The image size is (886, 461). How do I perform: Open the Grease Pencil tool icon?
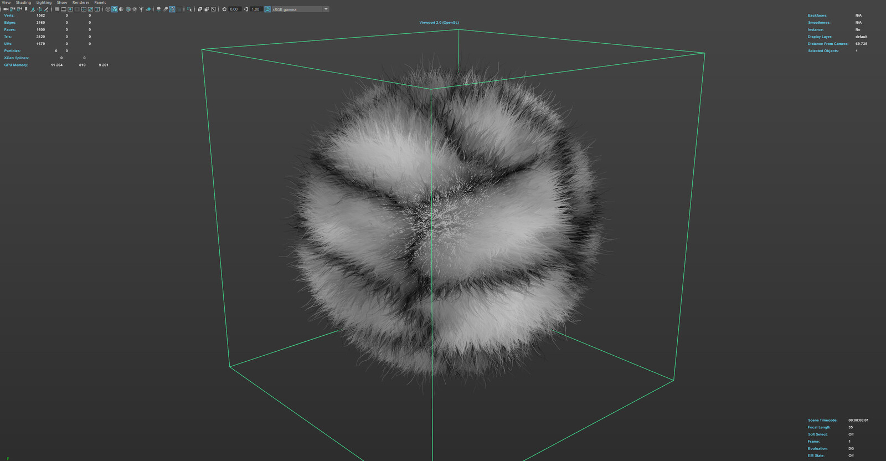[x=46, y=9]
